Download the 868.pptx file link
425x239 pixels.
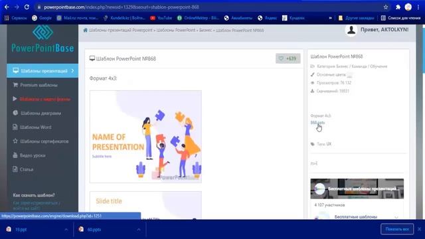pos(317,122)
